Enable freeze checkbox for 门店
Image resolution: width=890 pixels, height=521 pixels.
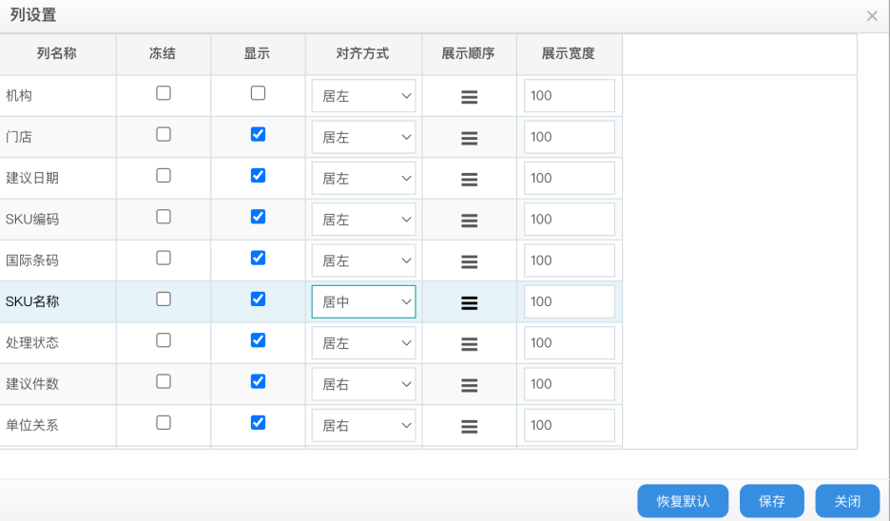pos(164,134)
